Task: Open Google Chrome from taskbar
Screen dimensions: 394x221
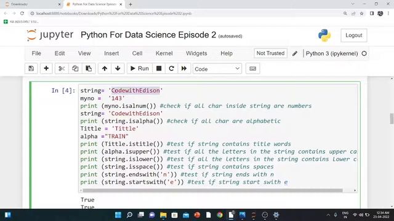Action: 220,215
